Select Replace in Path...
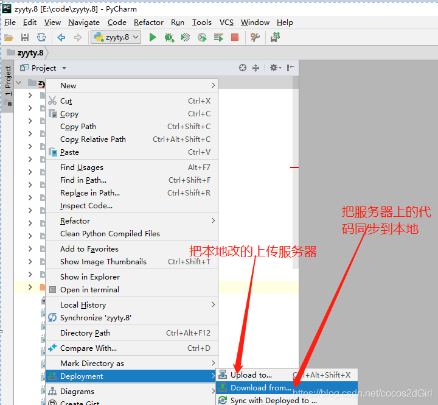Screen dimensions: 438x405 [x=131, y=193]
